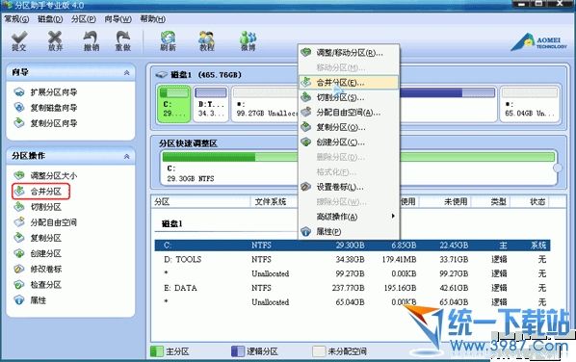Open the 磁盘(D) menu

(x=50, y=19)
